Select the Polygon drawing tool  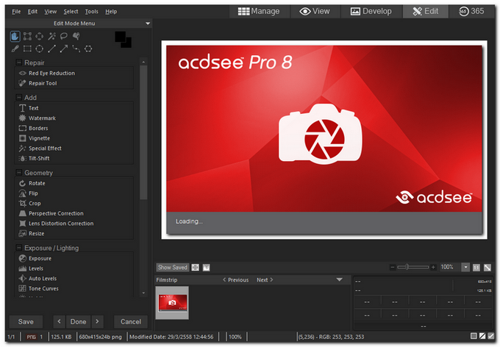tap(88, 49)
